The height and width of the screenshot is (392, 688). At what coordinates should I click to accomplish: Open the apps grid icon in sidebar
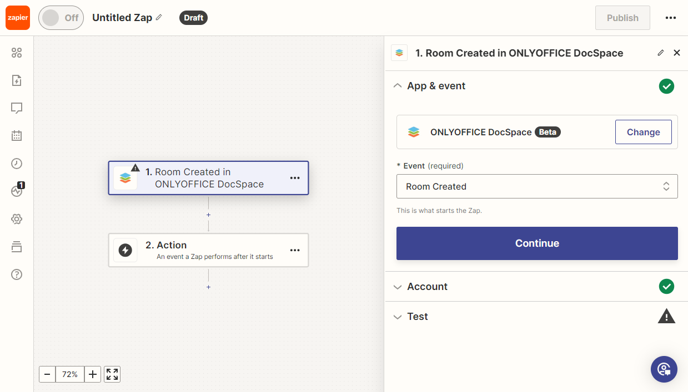tap(17, 53)
